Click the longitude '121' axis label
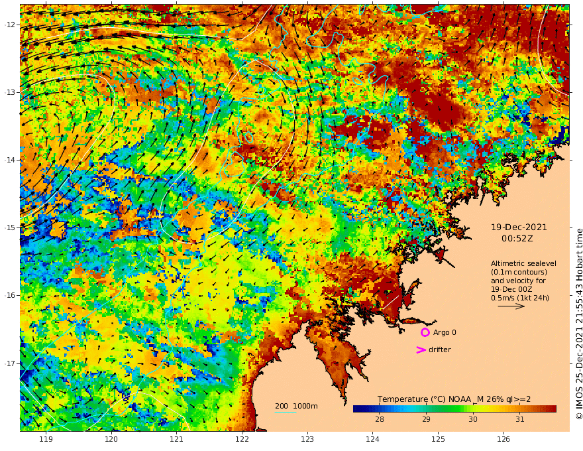The image size is (583, 451). tap(177, 439)
